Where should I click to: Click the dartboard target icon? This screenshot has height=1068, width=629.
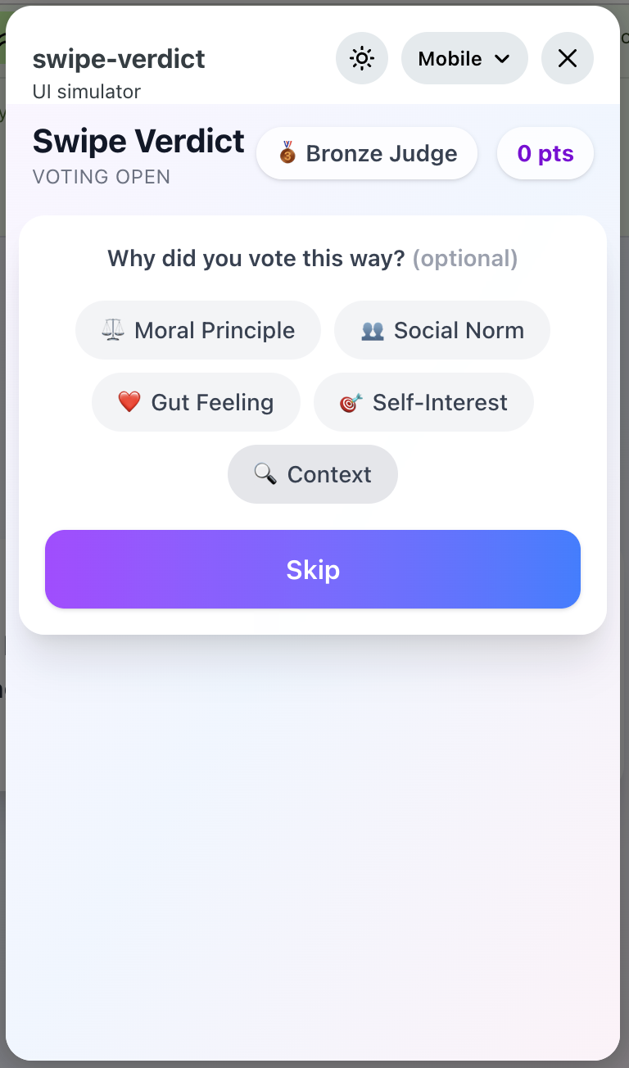pos(351,402)
